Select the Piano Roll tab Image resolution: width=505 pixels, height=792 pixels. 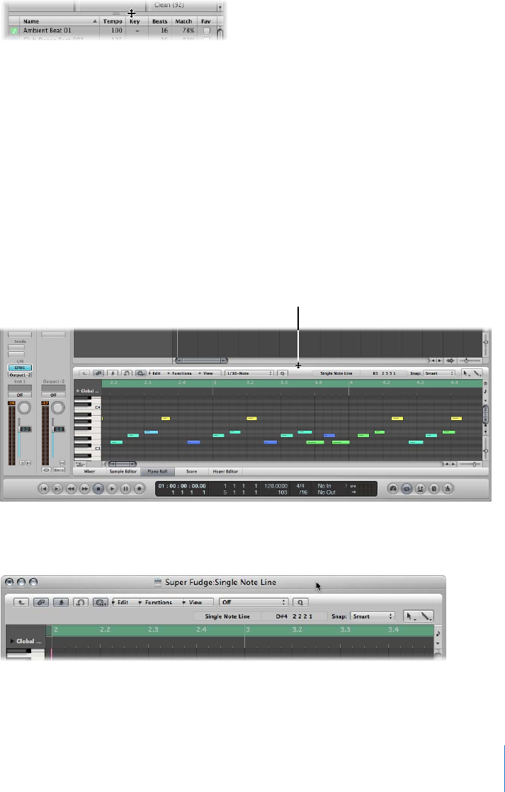coord(157,471)
